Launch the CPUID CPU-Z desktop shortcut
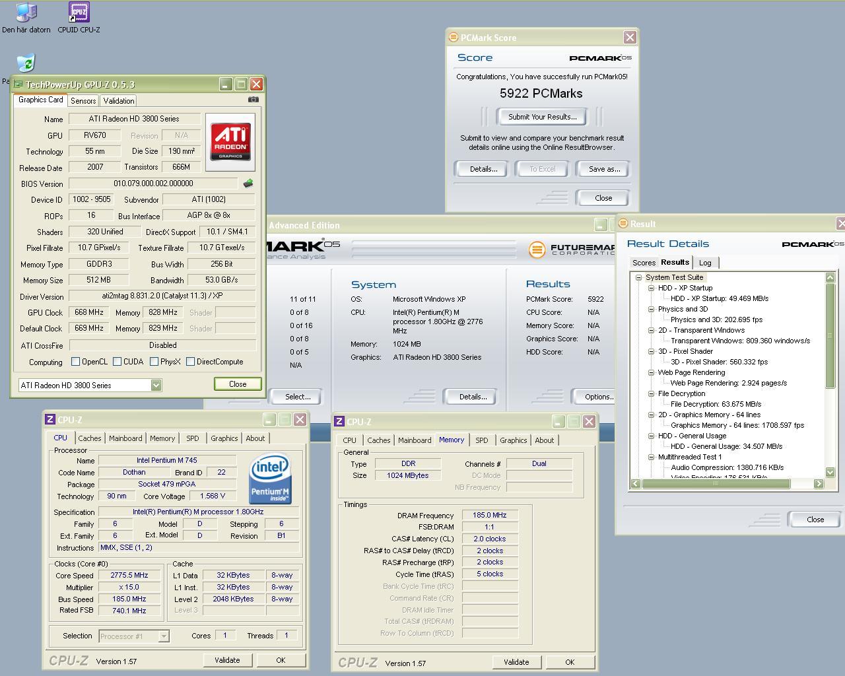 point(79,18)
